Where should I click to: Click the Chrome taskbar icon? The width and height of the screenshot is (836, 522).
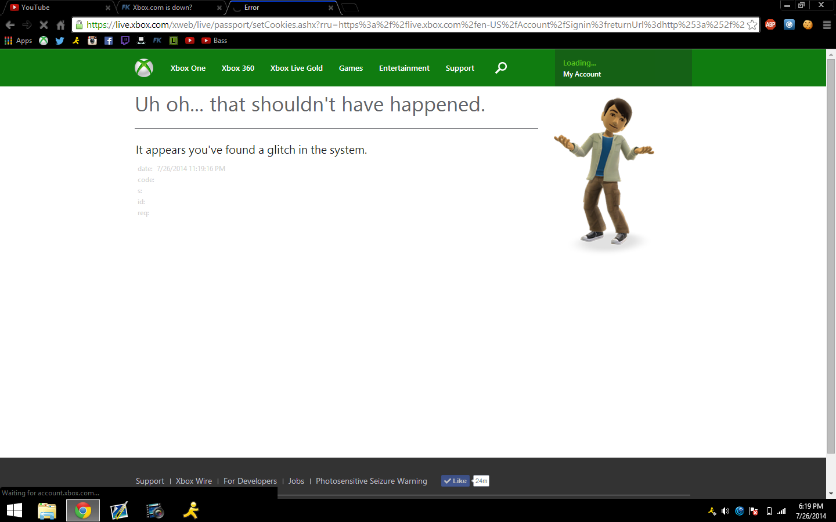[x=83, y=510]
